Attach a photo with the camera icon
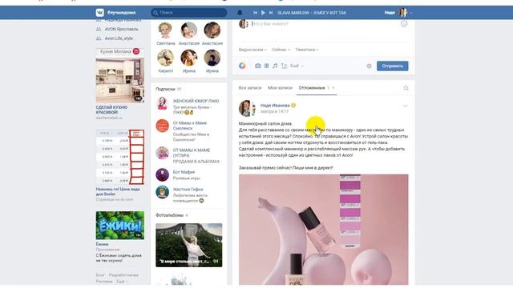This screenshot has width=513, height=288. pyautogui.click(x=258, y=66)
